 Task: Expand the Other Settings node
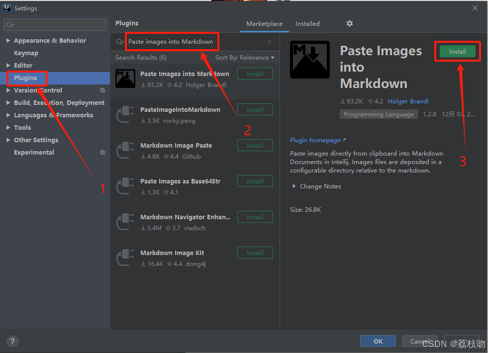pyautogui.click(x=8, y=140)
